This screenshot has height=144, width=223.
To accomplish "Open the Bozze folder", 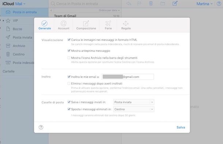I will 17,29.
